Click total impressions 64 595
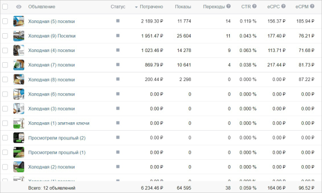Viewport: 322px width, 193px height. point(184,188)
